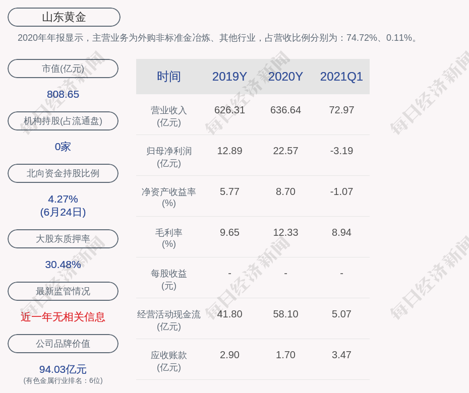Screen dimensions: 469x393
Task: Click the 公司品牌价值 label pill
Action: pos(63,344)
